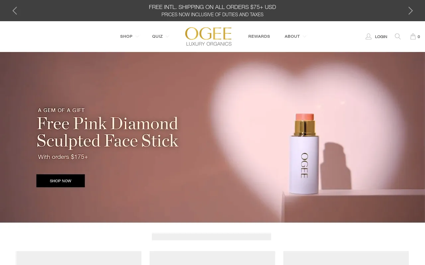
Task: Click the free international shipping announcement text
Action: pyautogui.click(x=212, y=7)
